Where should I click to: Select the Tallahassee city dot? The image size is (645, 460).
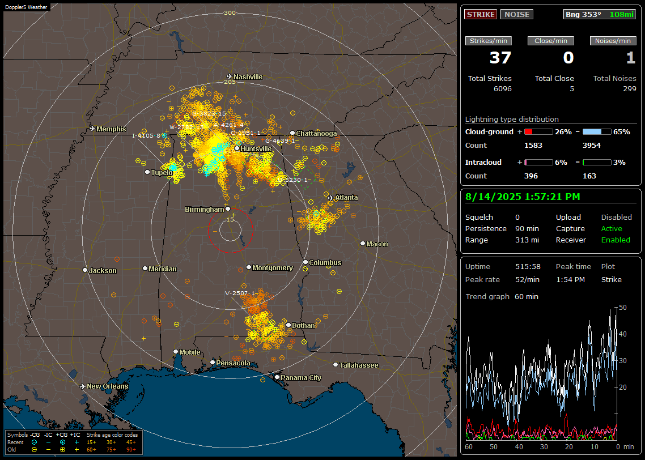(x=336, y=365)
